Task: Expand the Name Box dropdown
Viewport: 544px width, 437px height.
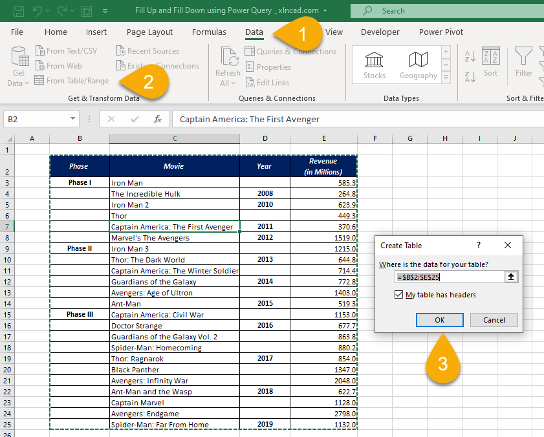Action: coord(72,118)
